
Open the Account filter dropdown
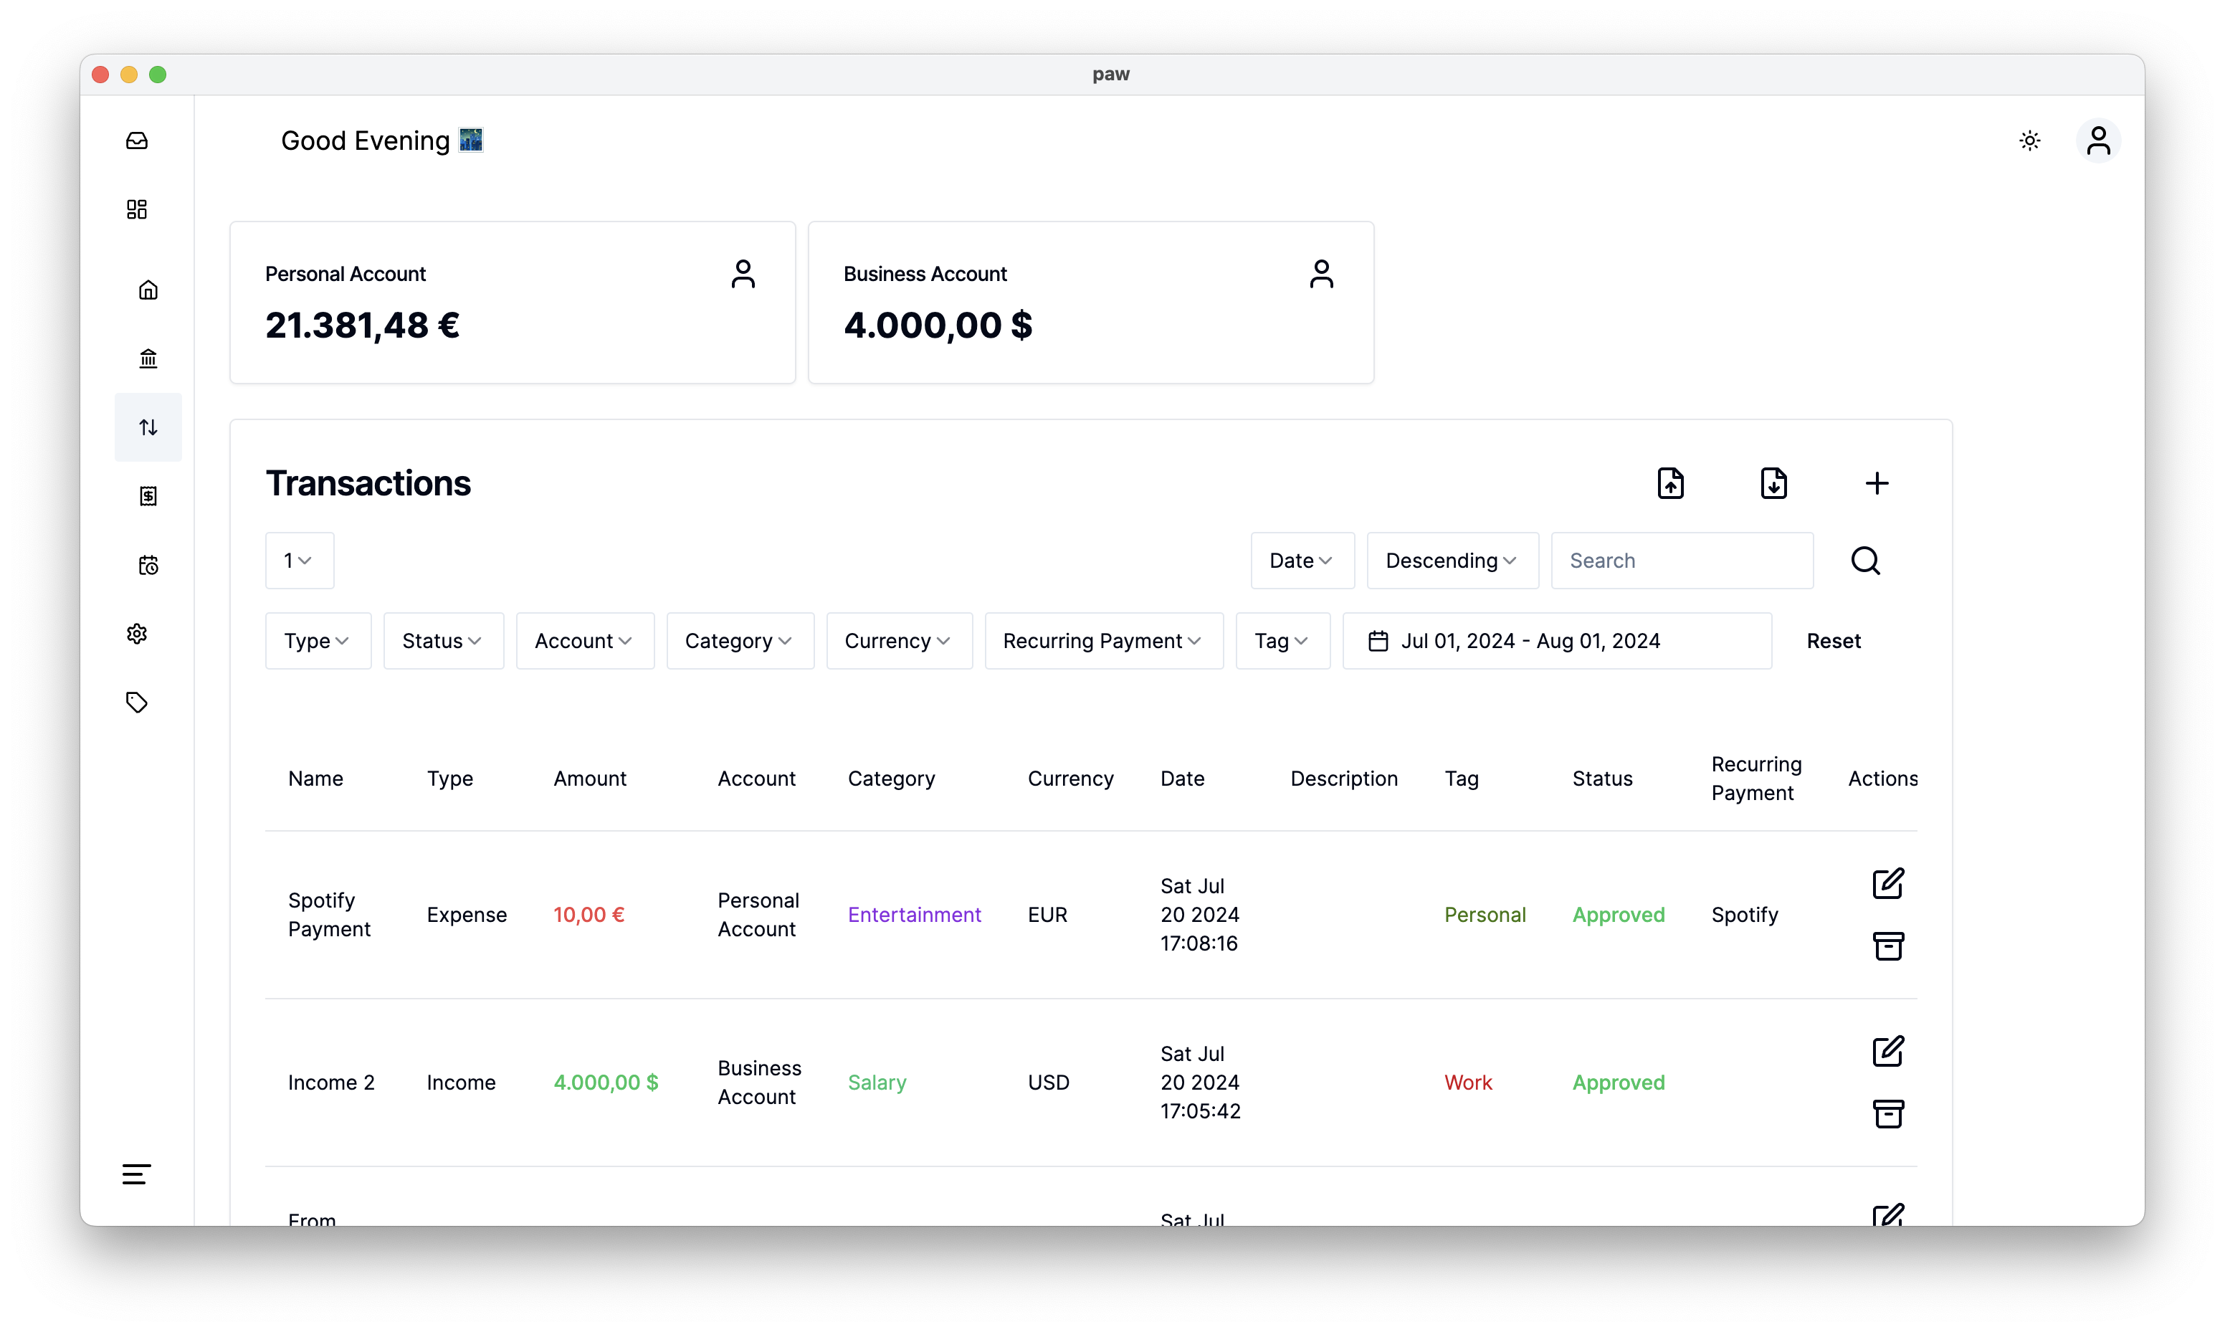point(585,641)
